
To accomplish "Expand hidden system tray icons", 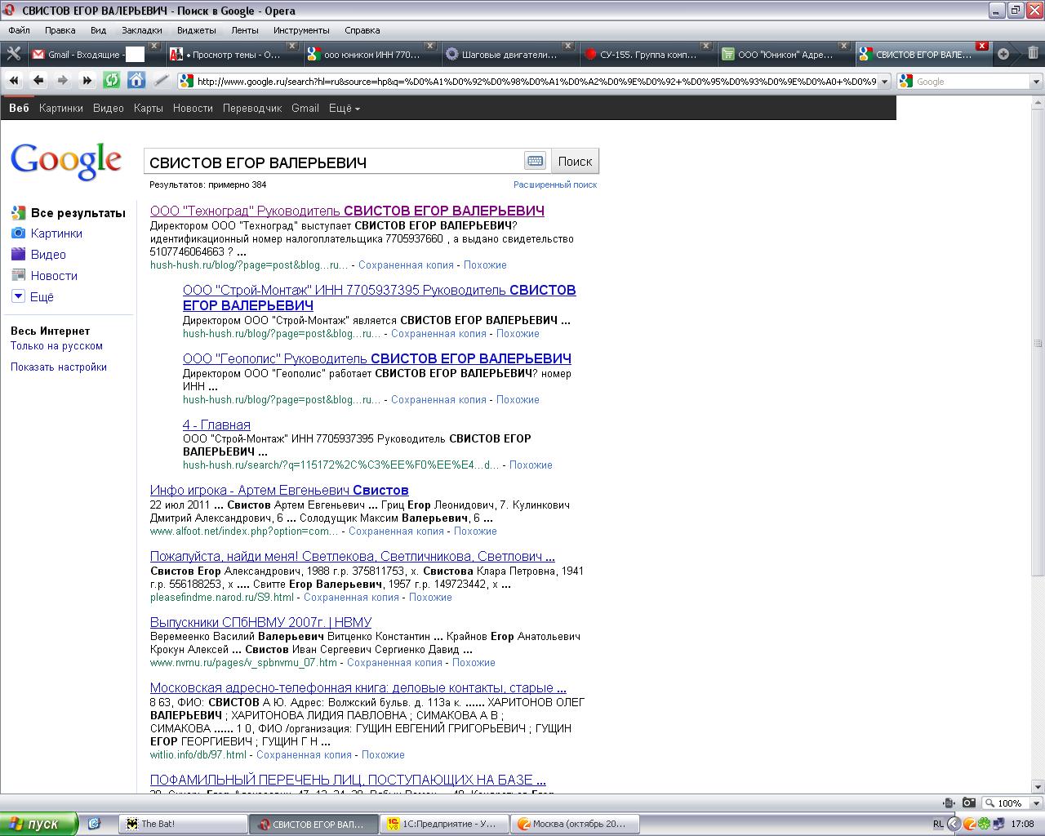I will coord(953,824).
